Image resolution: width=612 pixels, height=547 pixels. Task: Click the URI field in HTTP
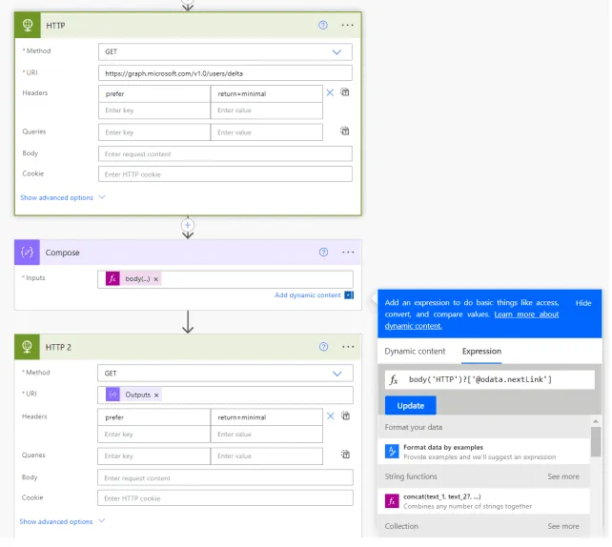click(225, 72)
